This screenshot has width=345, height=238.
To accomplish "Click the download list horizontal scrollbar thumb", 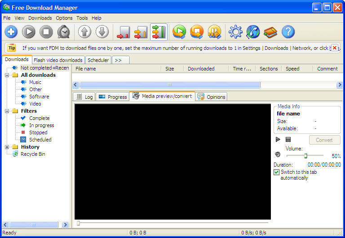I will (x=170, y=84).
